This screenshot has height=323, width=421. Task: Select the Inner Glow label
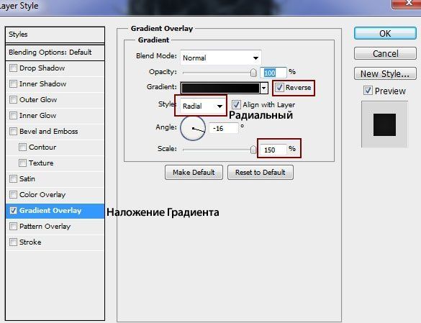[x=37, y=115]
